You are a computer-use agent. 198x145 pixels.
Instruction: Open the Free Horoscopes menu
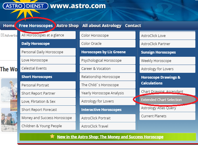(x=36, y=26)
